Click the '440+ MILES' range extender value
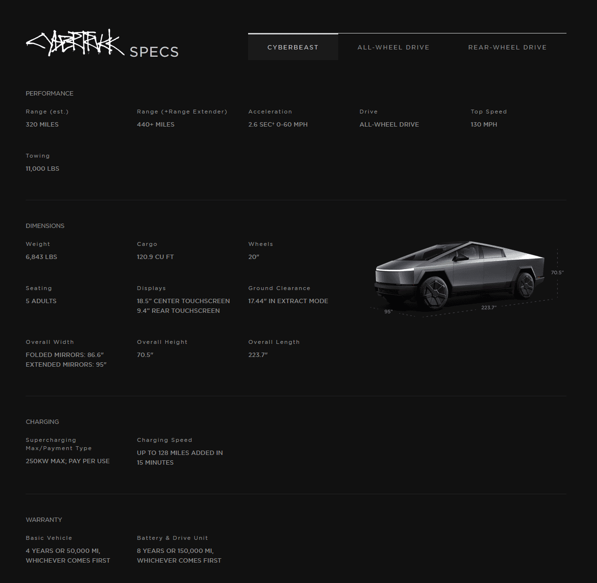This screenshot has width=597, height=583. pos(156,124)
